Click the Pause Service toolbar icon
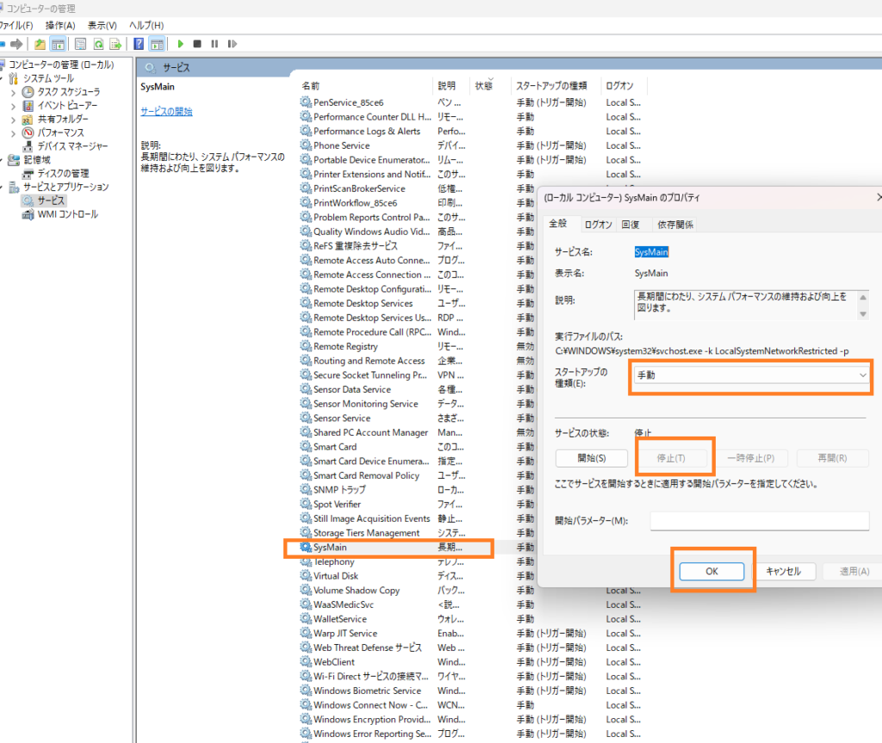The width and height of the screenshot is (882, 743). pos(214,44)
